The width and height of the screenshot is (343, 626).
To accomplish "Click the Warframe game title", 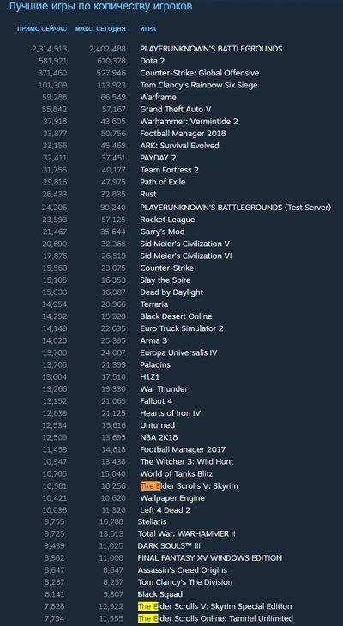I will tap(158, 97).
